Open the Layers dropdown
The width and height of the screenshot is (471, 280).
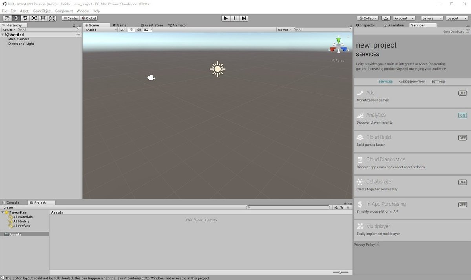tap(432, 18)
